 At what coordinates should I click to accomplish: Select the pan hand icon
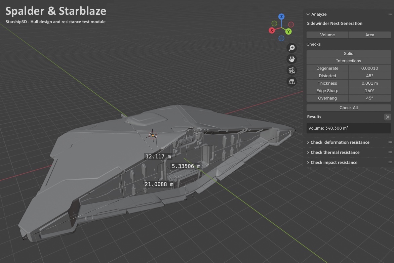pos(291,59)
